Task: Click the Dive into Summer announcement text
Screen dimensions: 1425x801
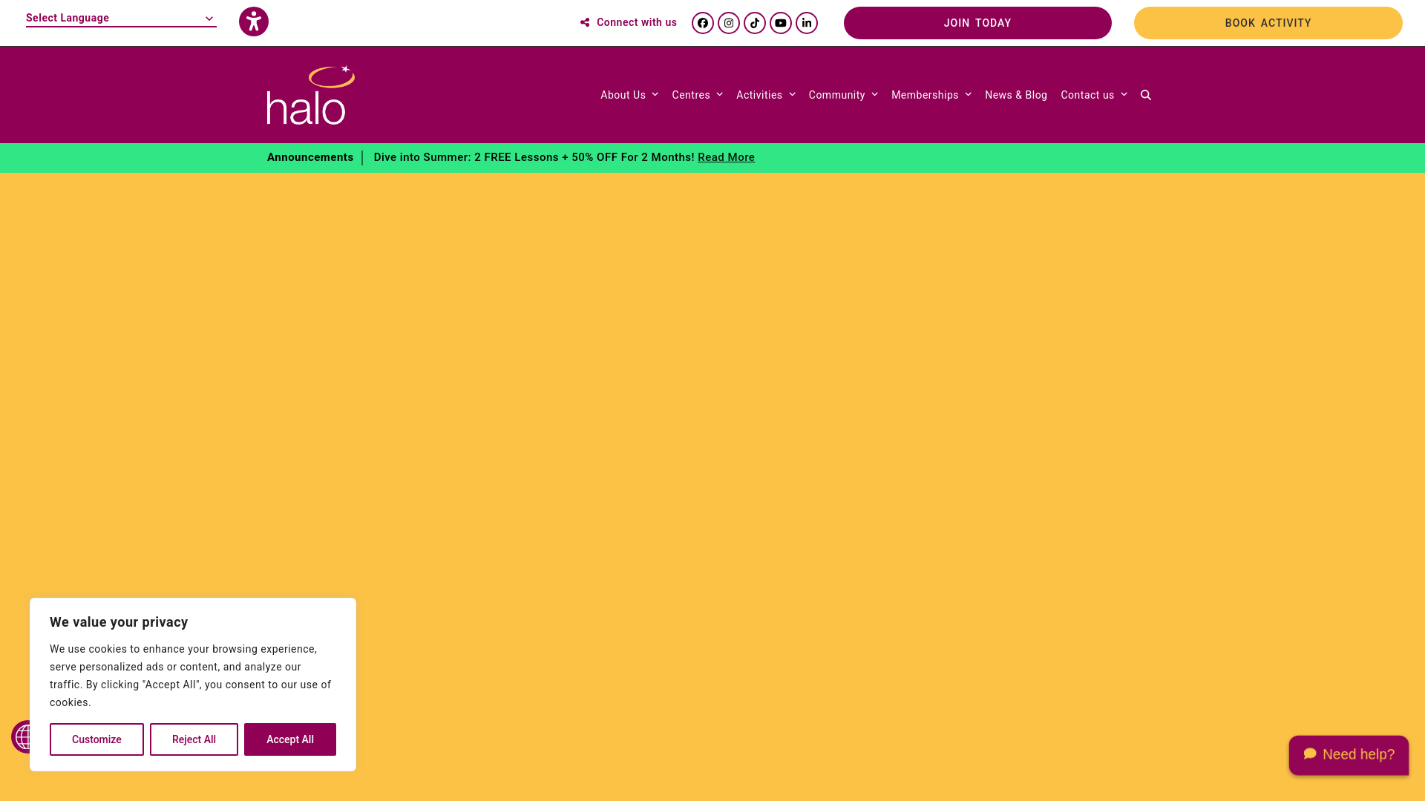Action: [x=534, y=157]
